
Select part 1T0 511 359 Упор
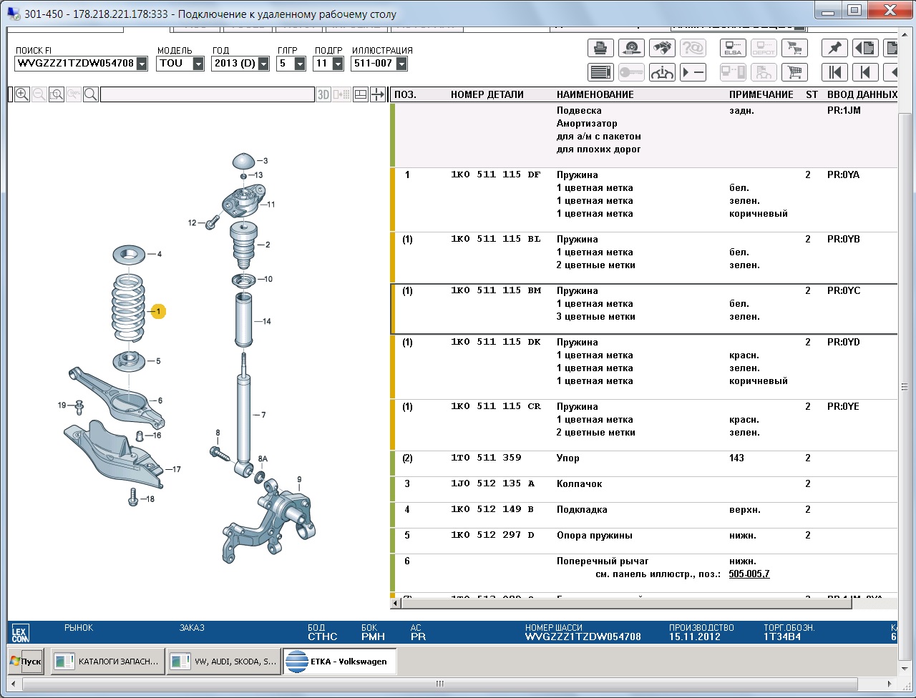644,463
